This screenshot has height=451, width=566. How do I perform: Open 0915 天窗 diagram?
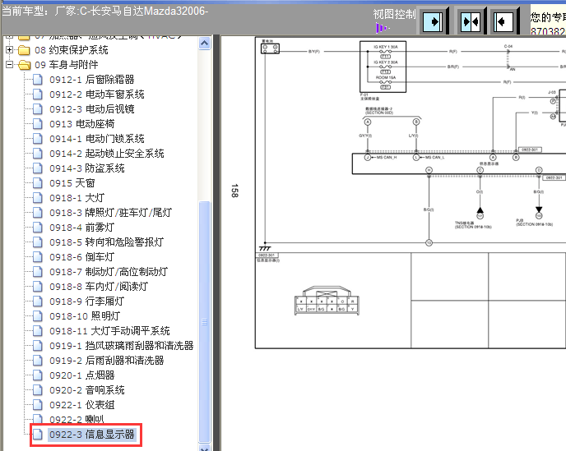point(72,183)
